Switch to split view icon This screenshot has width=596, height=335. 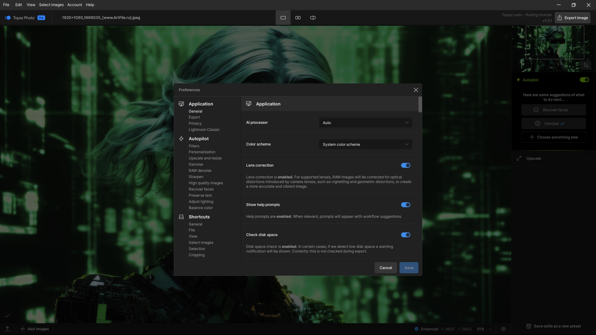313,18
